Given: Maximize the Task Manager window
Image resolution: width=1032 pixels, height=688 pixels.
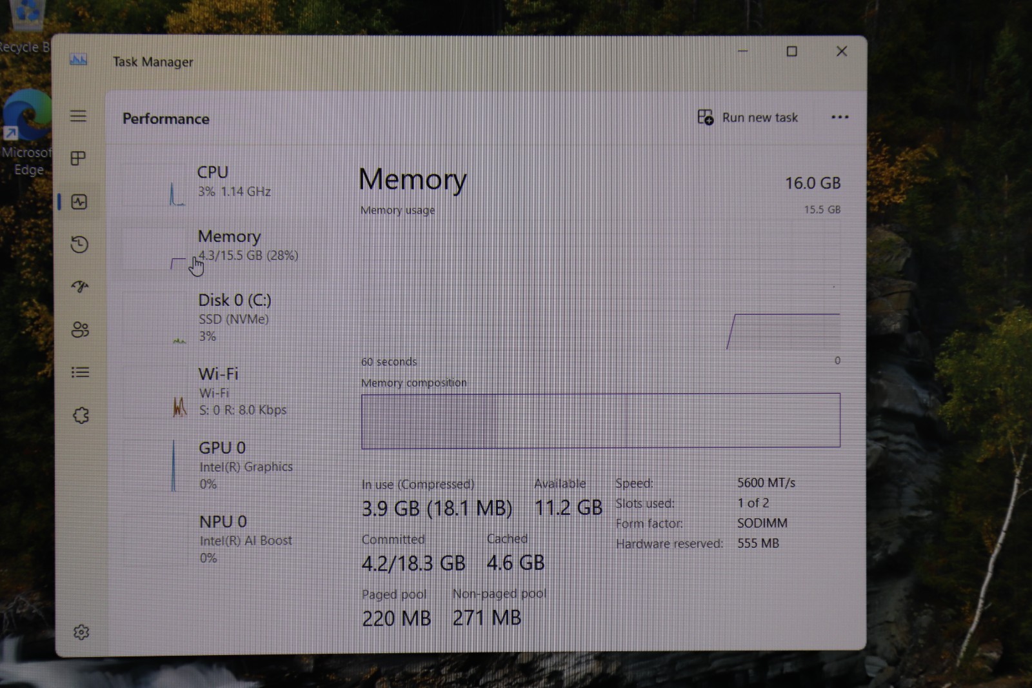Looking at the screenshot, I should pyautogui.click(x=791, y=51).
